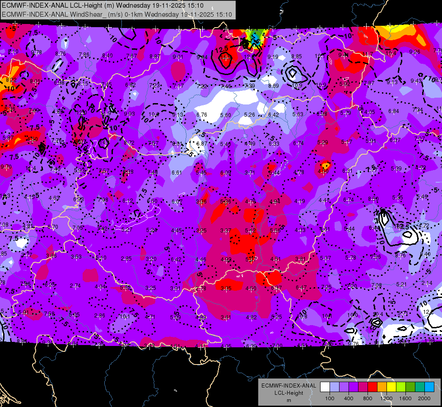442x407 pixels.
Task: Click the grid value 5.60
Action: pyautogui.click(x=225, y=115)
